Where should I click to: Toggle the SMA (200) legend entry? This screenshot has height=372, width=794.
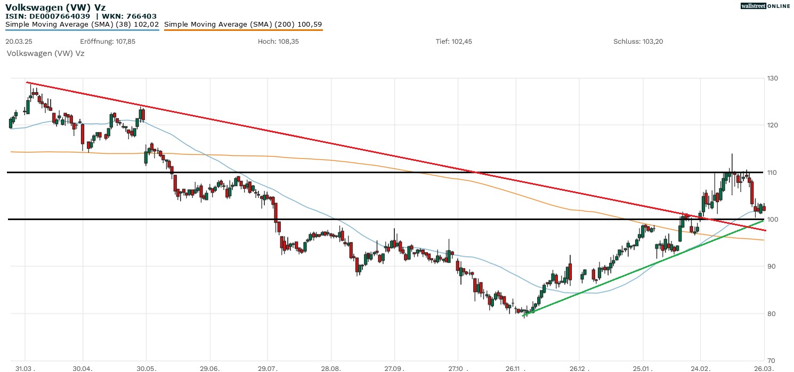click(x=243, y=24)
